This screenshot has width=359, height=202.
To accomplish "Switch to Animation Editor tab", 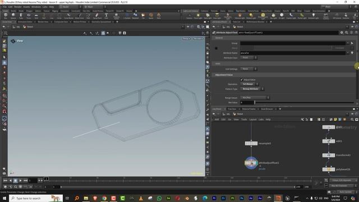I will click(25, 22).
